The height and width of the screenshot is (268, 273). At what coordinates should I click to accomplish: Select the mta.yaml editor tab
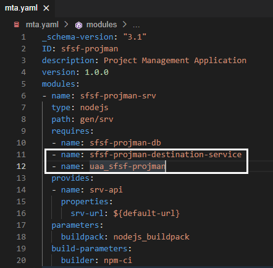27,8
